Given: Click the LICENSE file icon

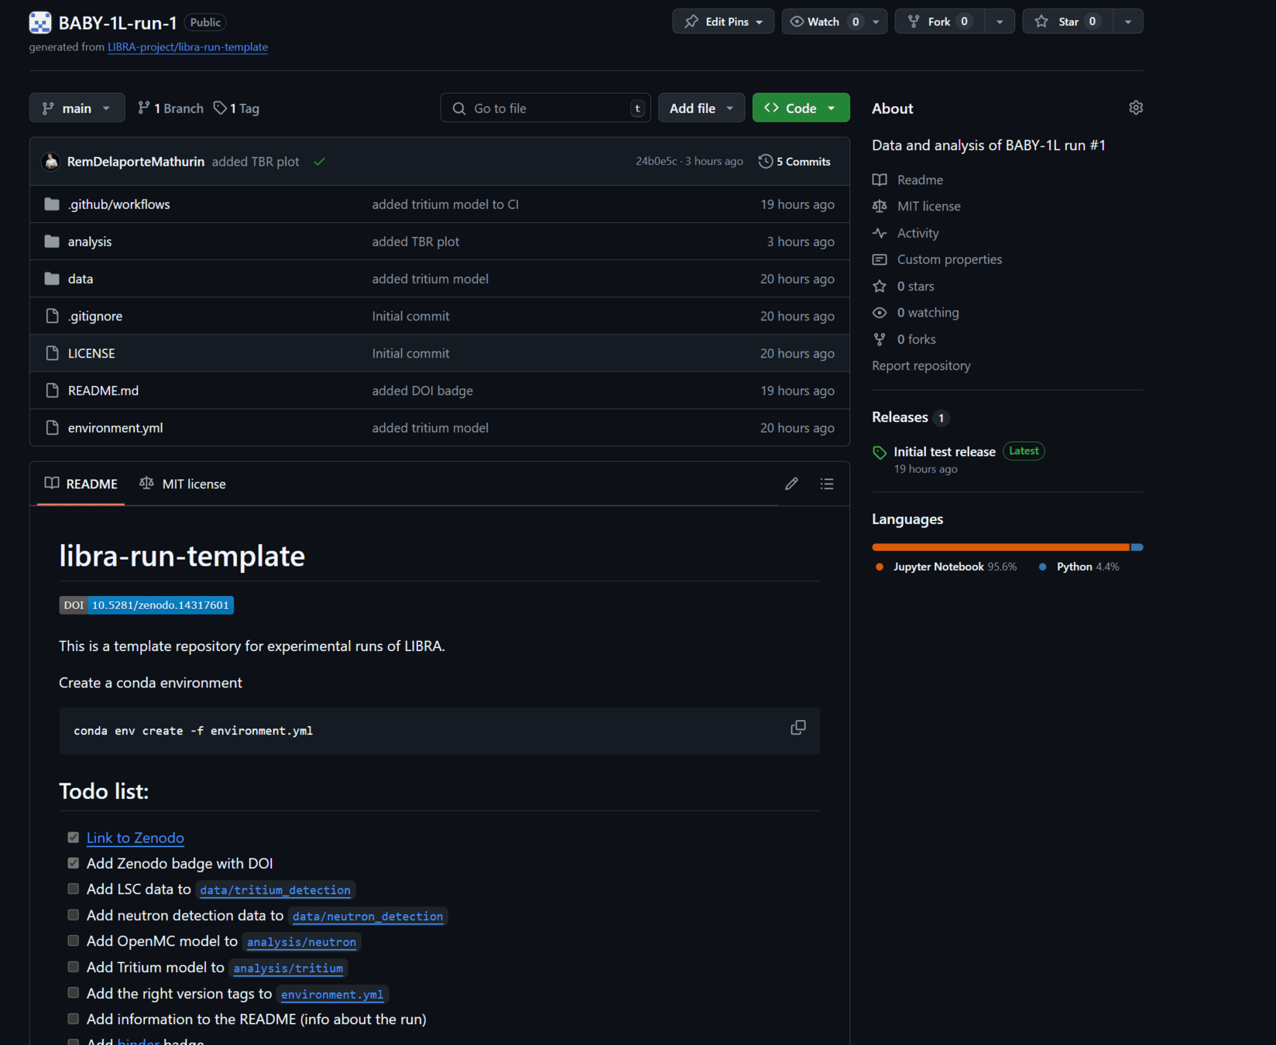Looking at the screenshot, I should (x=52, y=353).
